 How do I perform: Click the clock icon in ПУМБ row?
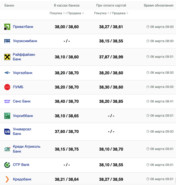(x=148, y=87)
